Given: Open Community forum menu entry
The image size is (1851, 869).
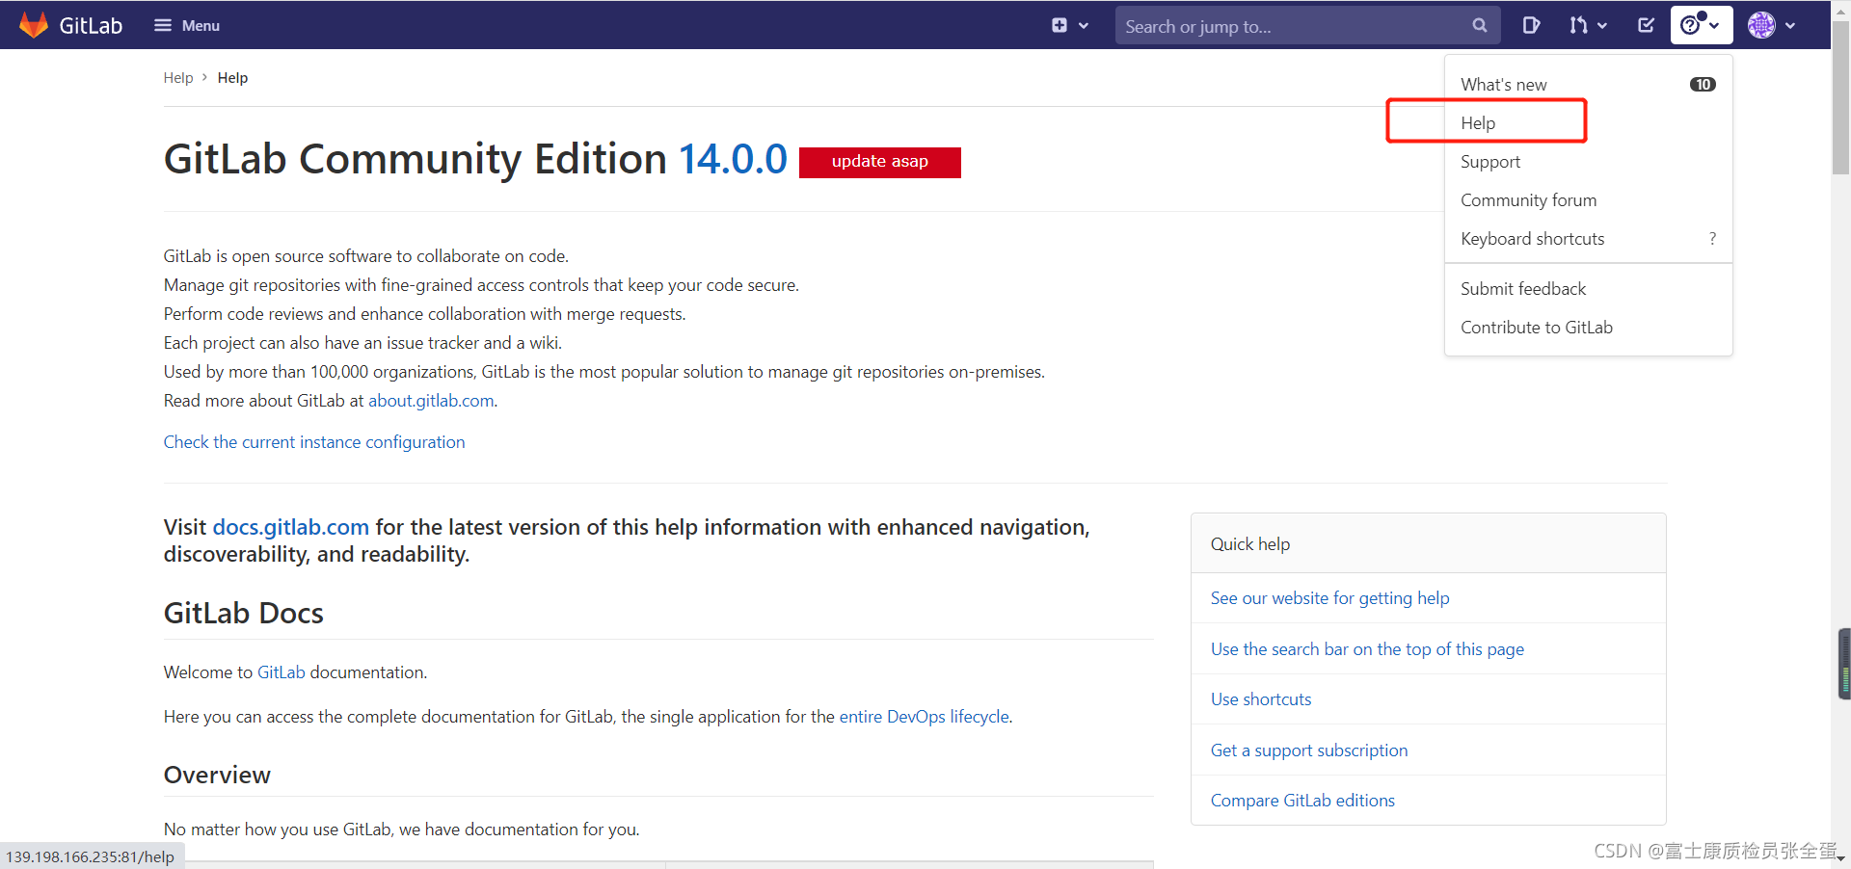Looking at the screenshot, I should click(1589, 200).
